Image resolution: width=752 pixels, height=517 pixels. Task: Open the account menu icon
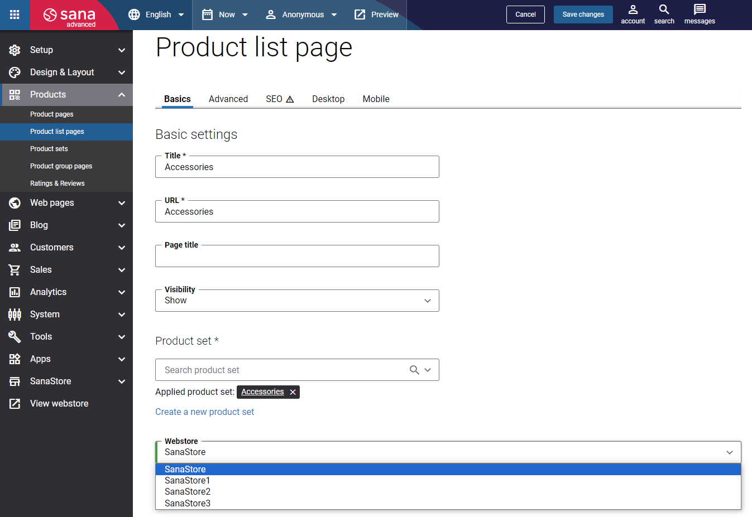click(633, 9)
